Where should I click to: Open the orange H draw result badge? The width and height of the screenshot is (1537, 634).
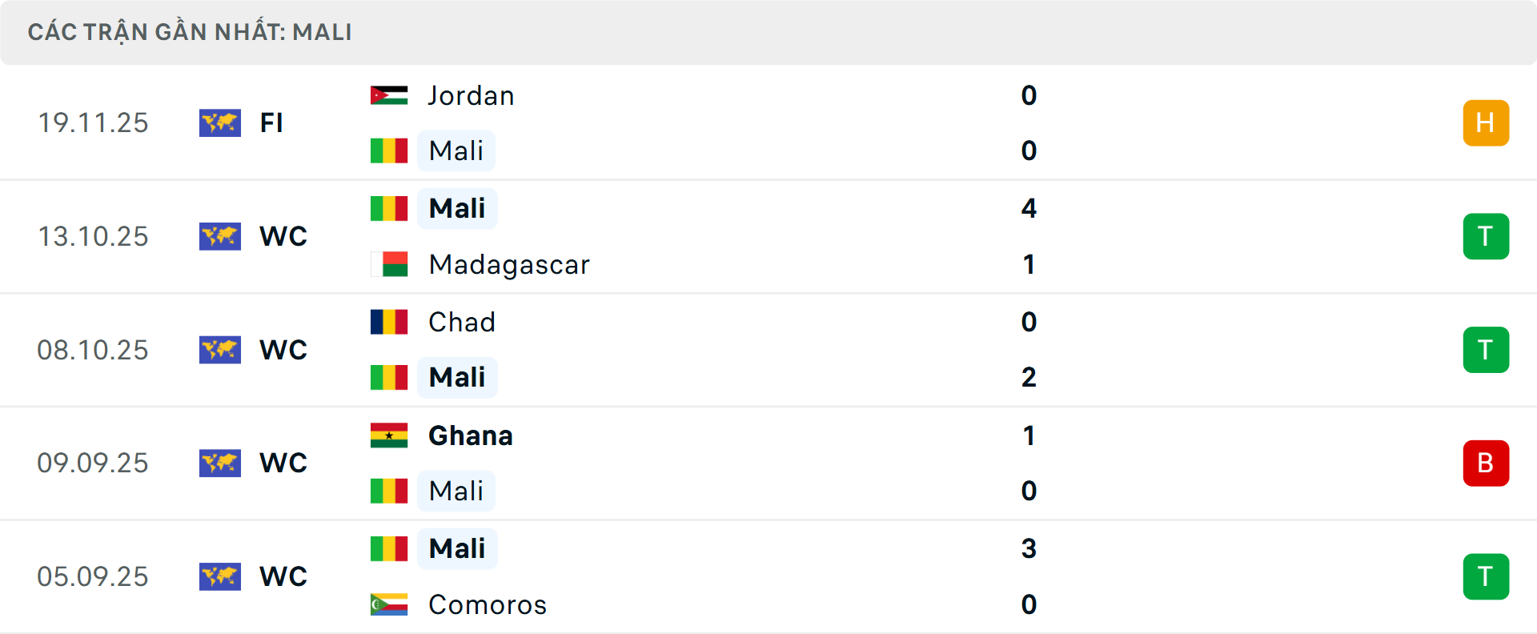point(1486,122)
